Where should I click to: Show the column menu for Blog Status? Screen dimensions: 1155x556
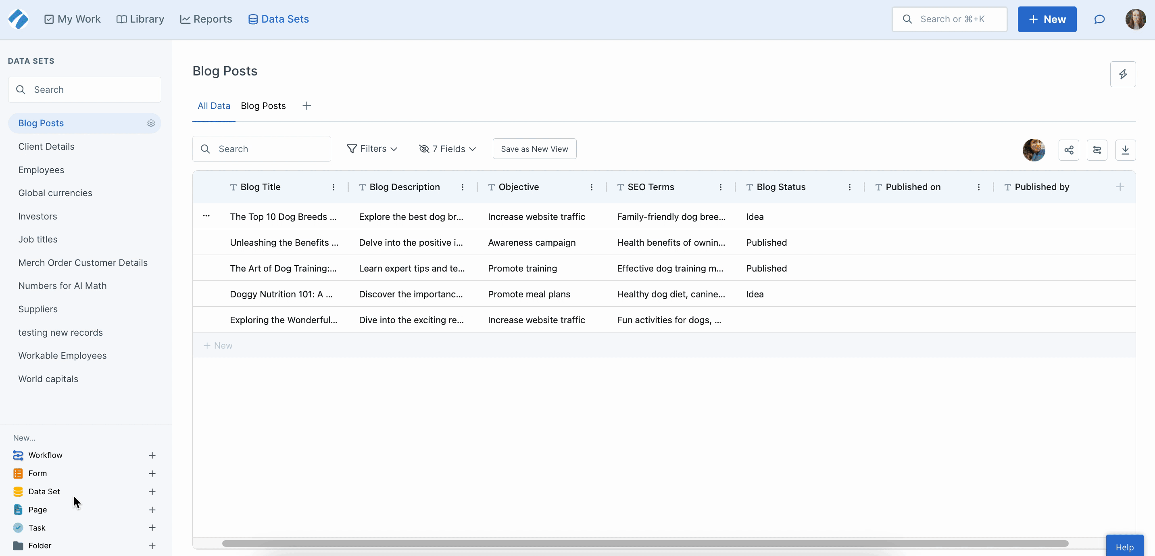click(850, 187)
